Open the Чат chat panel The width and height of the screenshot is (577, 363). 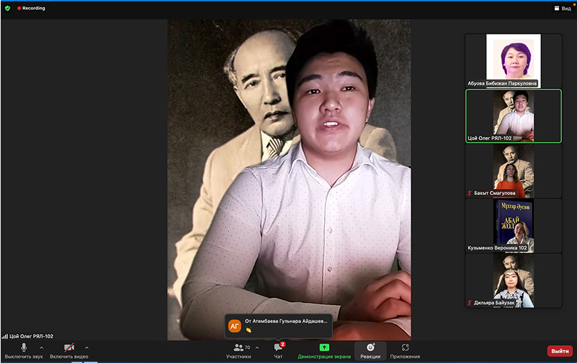(278, 350)
